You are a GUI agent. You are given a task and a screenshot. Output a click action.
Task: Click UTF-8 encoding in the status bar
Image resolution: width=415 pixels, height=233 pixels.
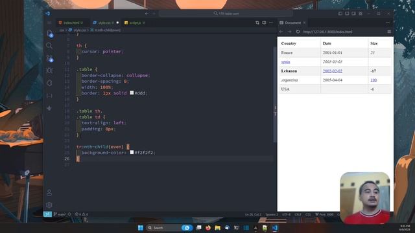pos(286,214)
